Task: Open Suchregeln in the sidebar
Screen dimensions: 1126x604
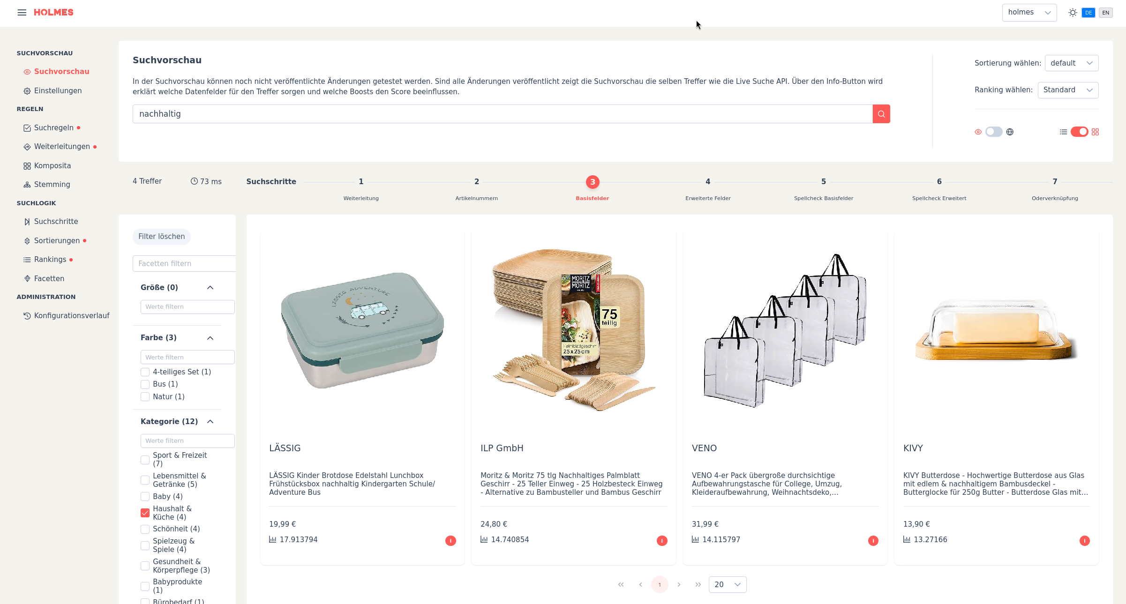Action: tap(53, 128)
